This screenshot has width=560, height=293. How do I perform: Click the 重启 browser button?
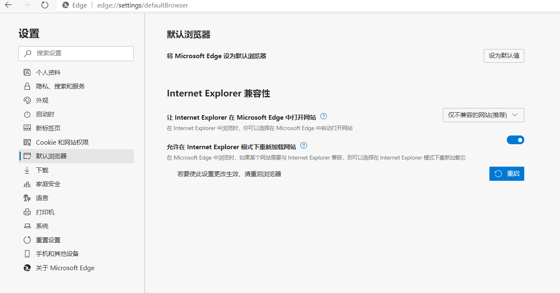click(506, 173)
